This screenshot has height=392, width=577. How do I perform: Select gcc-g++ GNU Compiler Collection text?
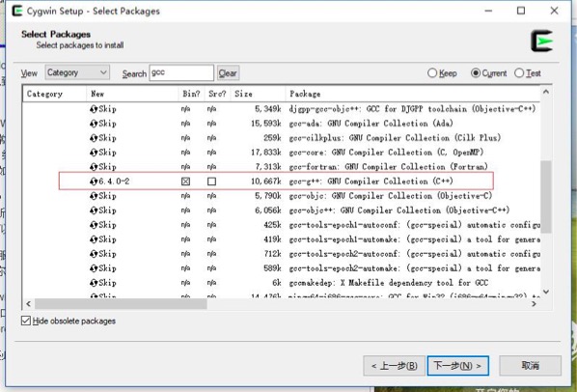pos(371,182)
